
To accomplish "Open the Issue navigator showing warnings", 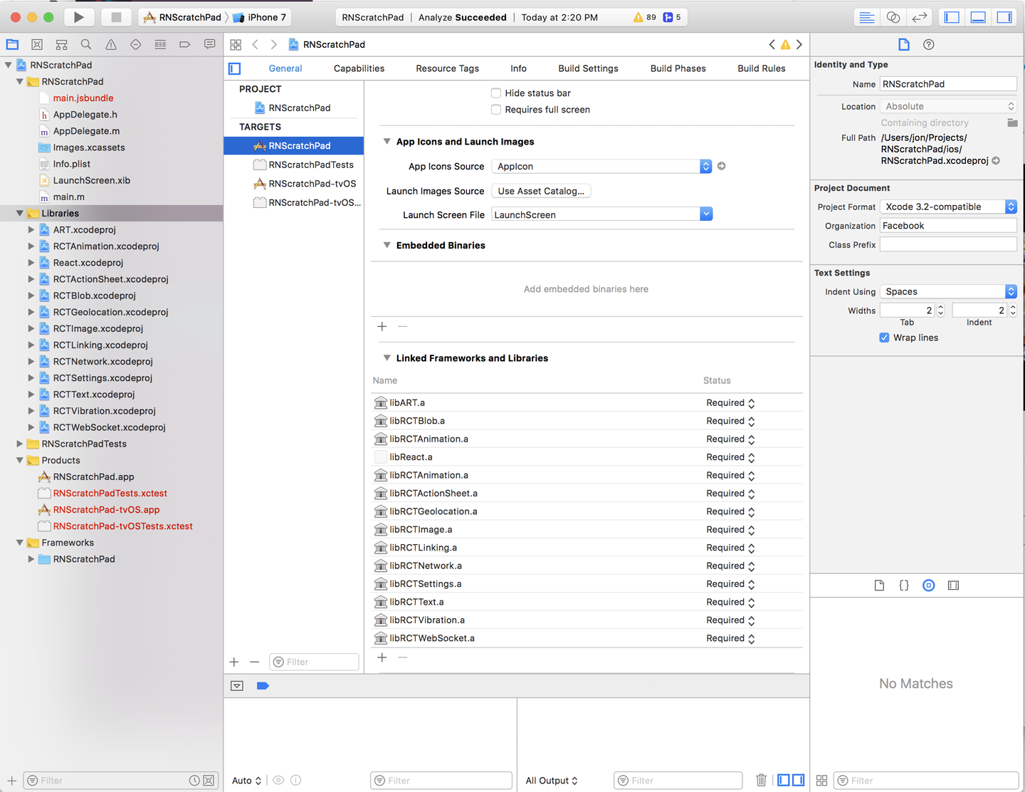I will pos(110,44).
